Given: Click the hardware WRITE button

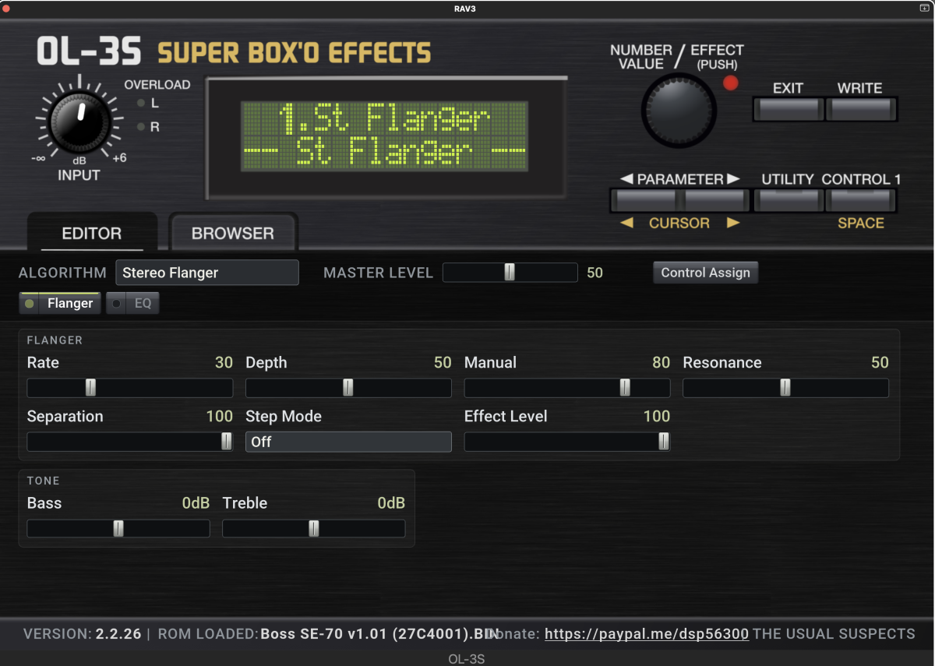Looking at the screenshot, I should tap(860, 109).
